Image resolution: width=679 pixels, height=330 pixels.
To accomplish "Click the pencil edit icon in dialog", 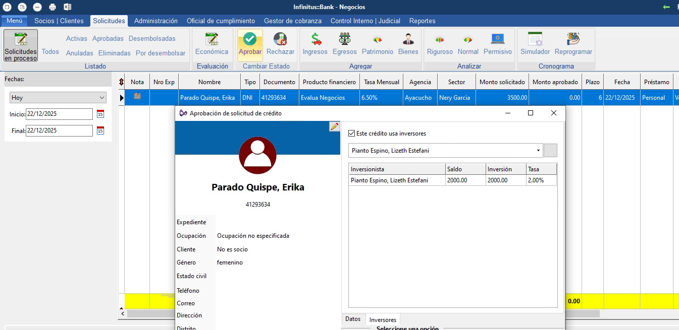I will [334, 126].
